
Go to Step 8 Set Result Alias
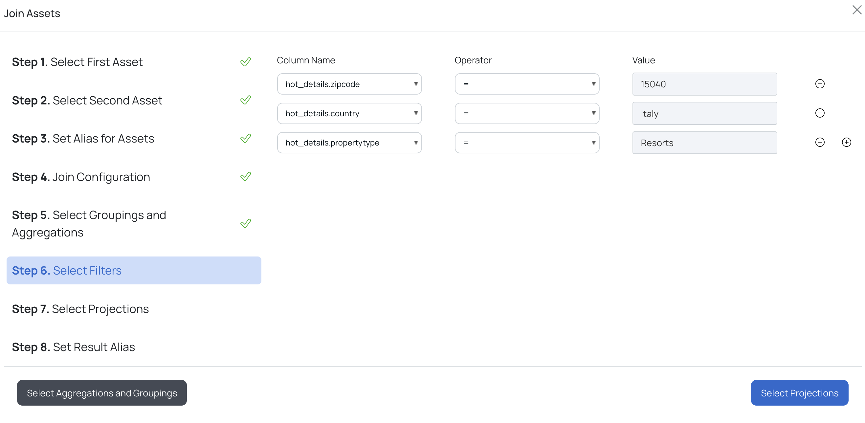point(73,347)
